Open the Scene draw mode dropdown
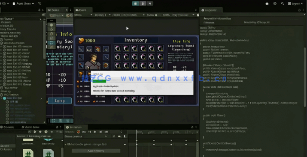Image resolution: width=307 pixels, height=157 pixels. (x=57, y=15)
